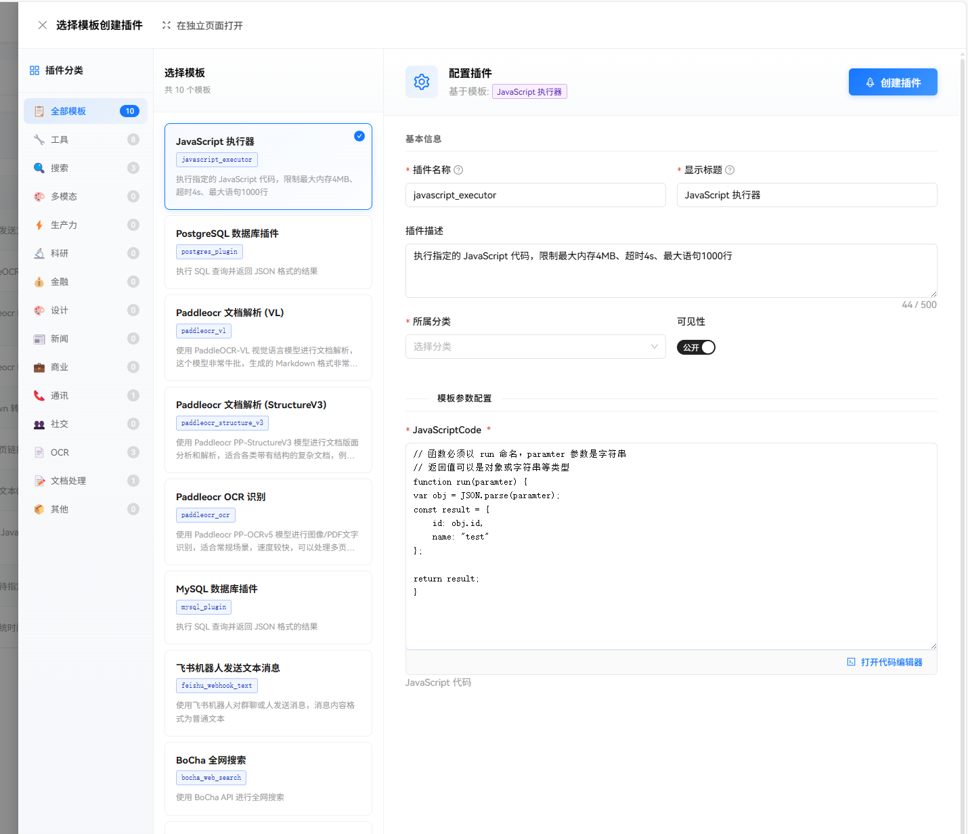Click the phone icon for 通讯 category
Image resolution: width=968 pixels, height=834 pixels.
39,395
